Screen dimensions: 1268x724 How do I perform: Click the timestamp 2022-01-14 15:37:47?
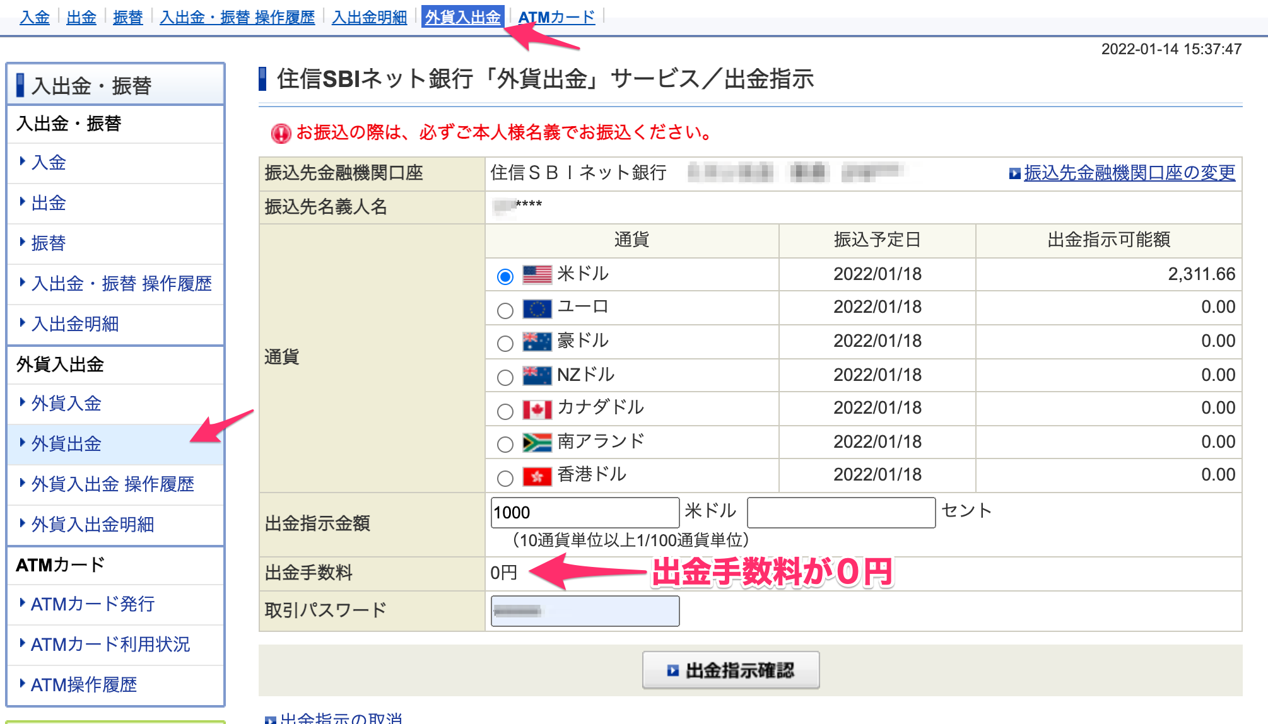[x=1171, y=49]
